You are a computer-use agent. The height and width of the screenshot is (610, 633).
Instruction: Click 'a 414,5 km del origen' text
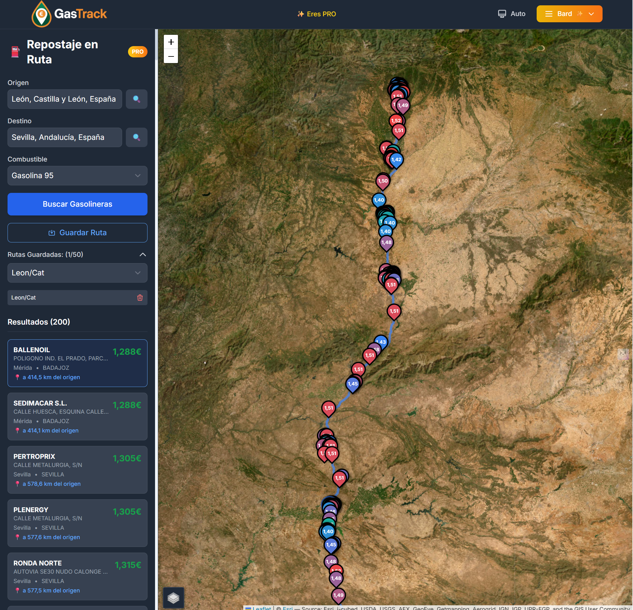[x=51, y=377]
